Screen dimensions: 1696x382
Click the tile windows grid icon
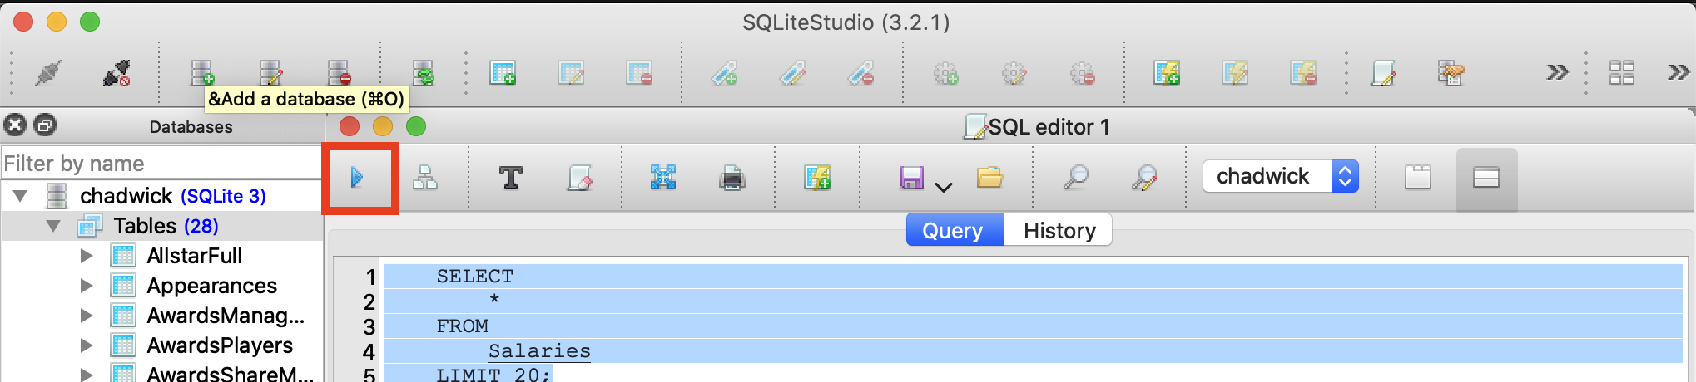pos(1622,73)
